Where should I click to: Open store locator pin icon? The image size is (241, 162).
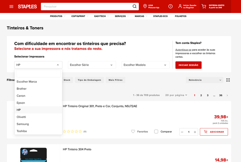point(145,6)
